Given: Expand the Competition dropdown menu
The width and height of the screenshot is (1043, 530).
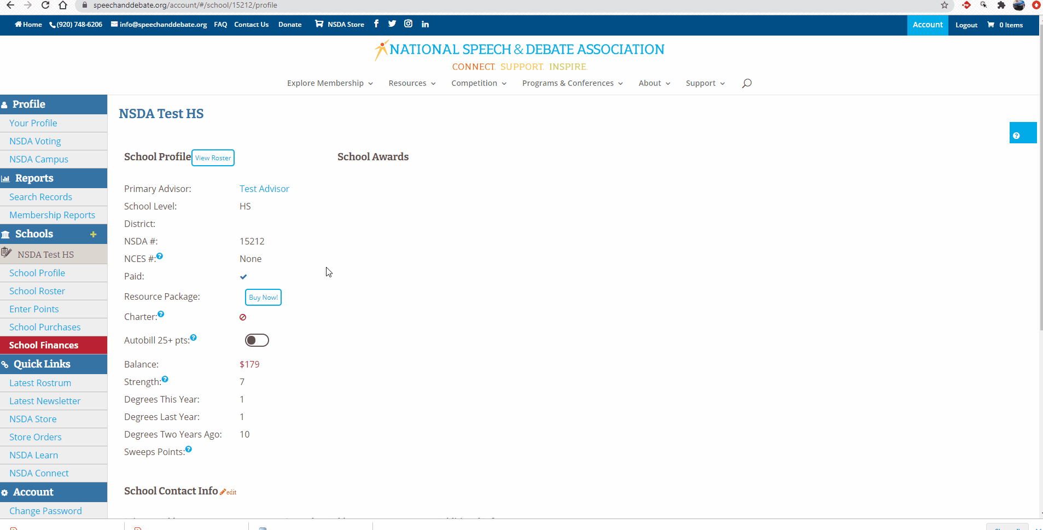Looking at the screenshot, I should coord(479,83).
